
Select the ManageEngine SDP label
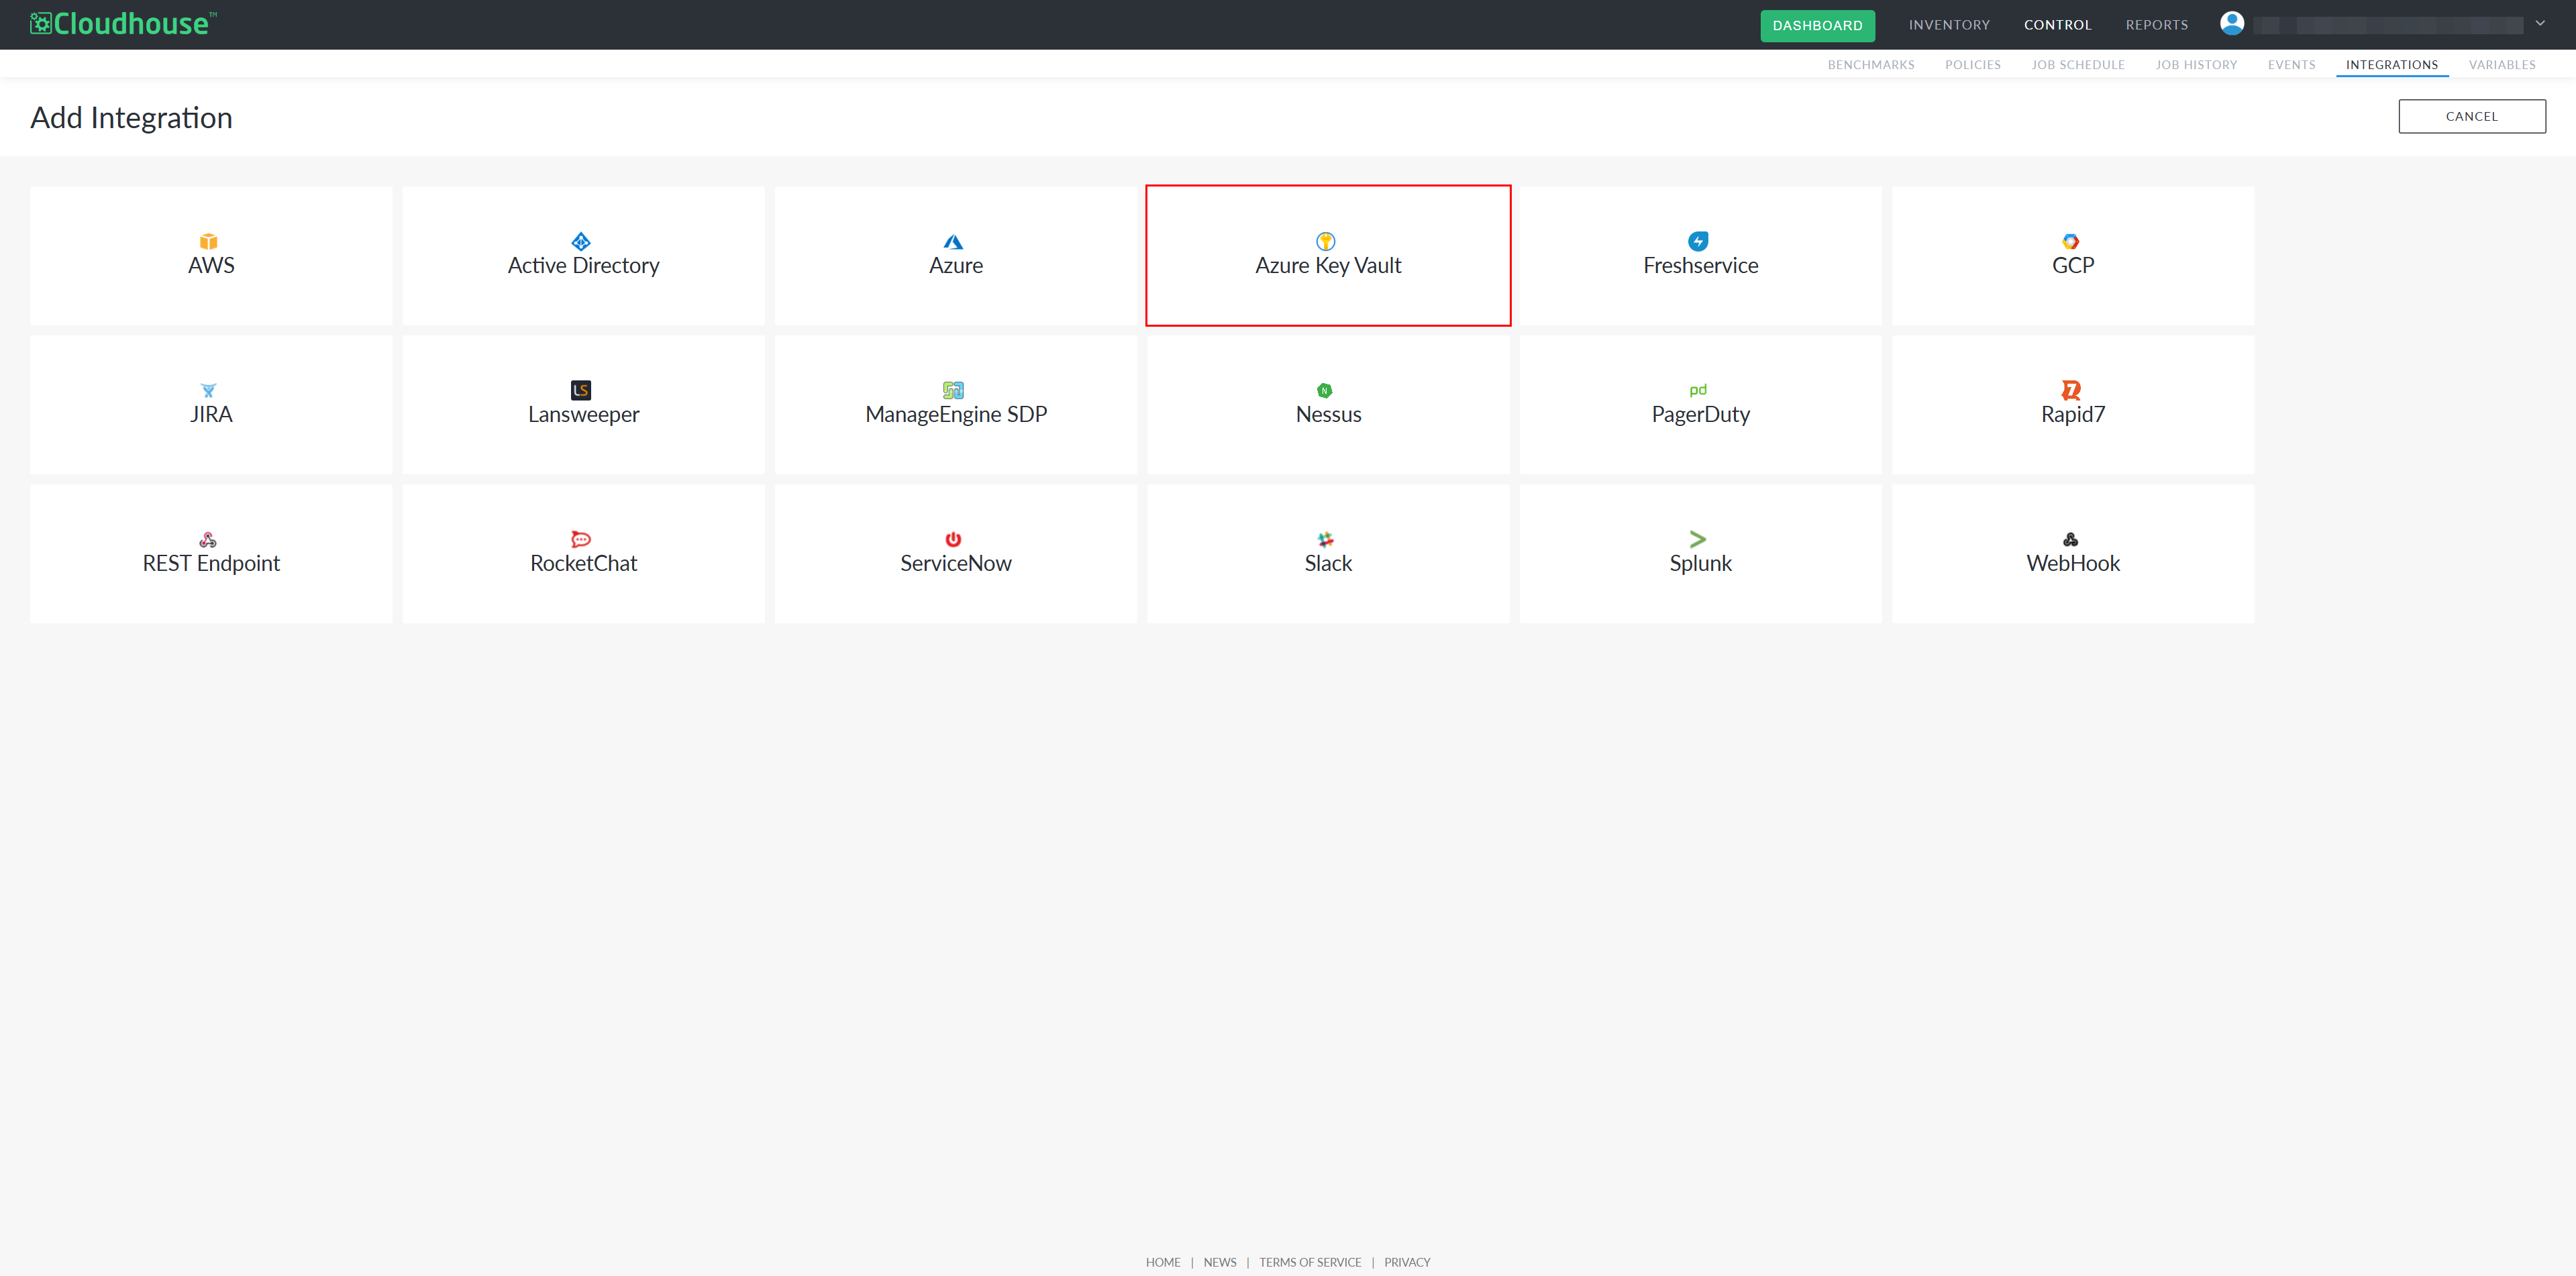(x=955, y=415)
